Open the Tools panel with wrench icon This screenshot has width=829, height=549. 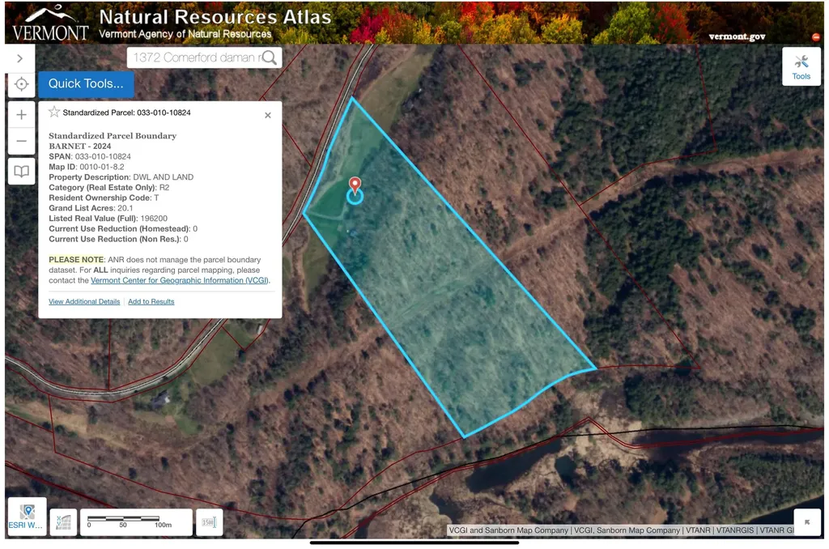(801, 66)
